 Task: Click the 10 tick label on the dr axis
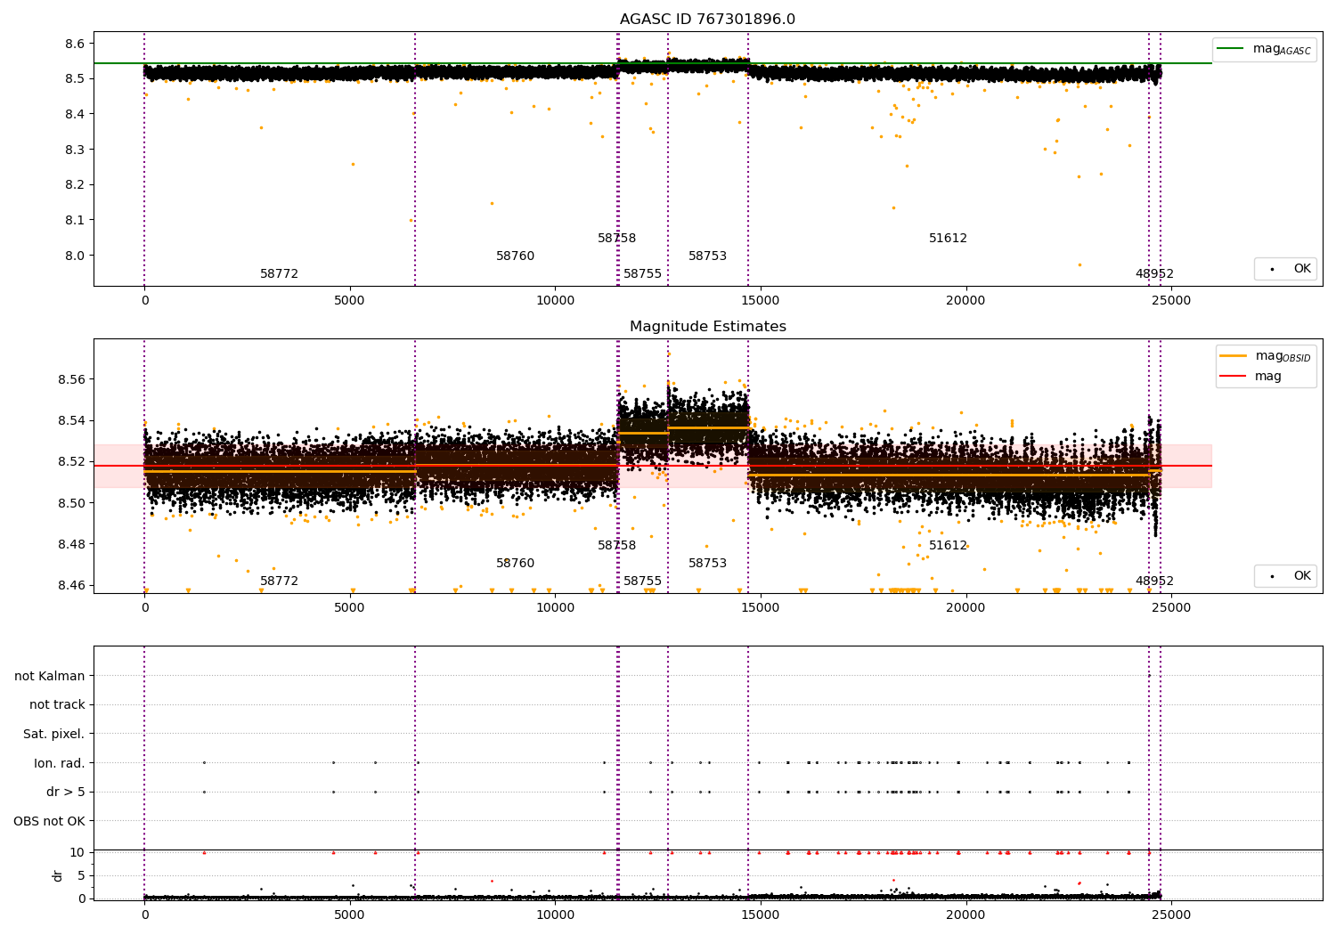point(77,852)
